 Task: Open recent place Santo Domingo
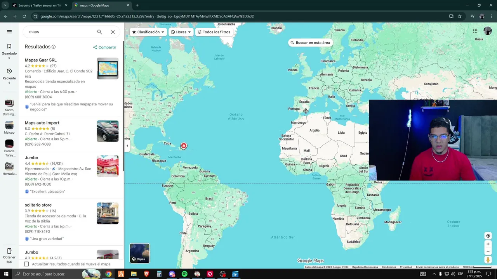point(9,107)
